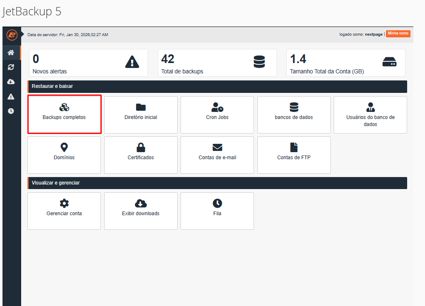Screen dimensions: 425x306
Task: Open Cron Jobs tile
Action: [x=217, y=114]
